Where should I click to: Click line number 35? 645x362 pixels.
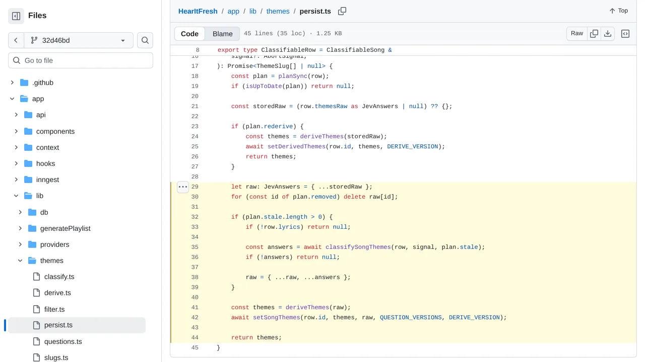click(x=195, y=247)
